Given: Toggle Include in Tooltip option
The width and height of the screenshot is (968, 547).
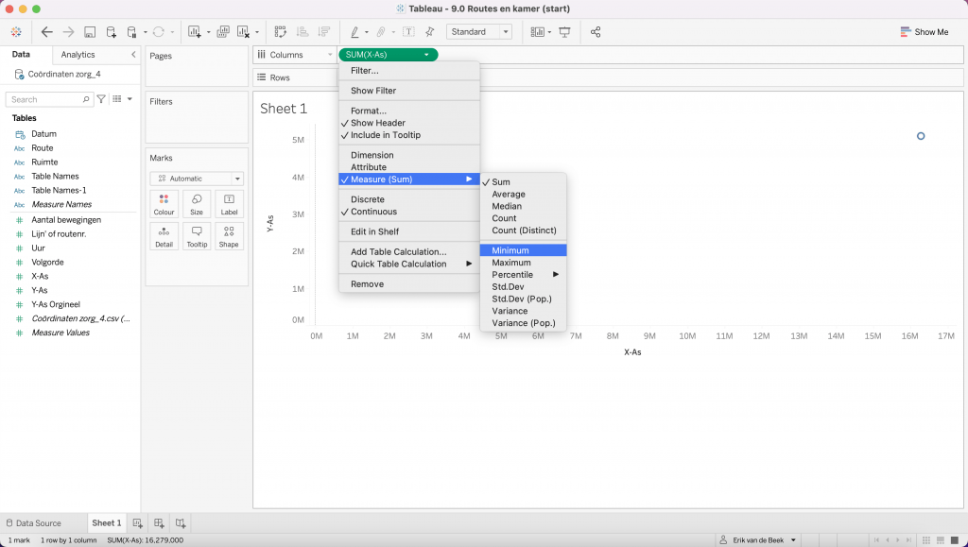Looking at the screenshot, I should pyautogui.click(x=386, y=135).
